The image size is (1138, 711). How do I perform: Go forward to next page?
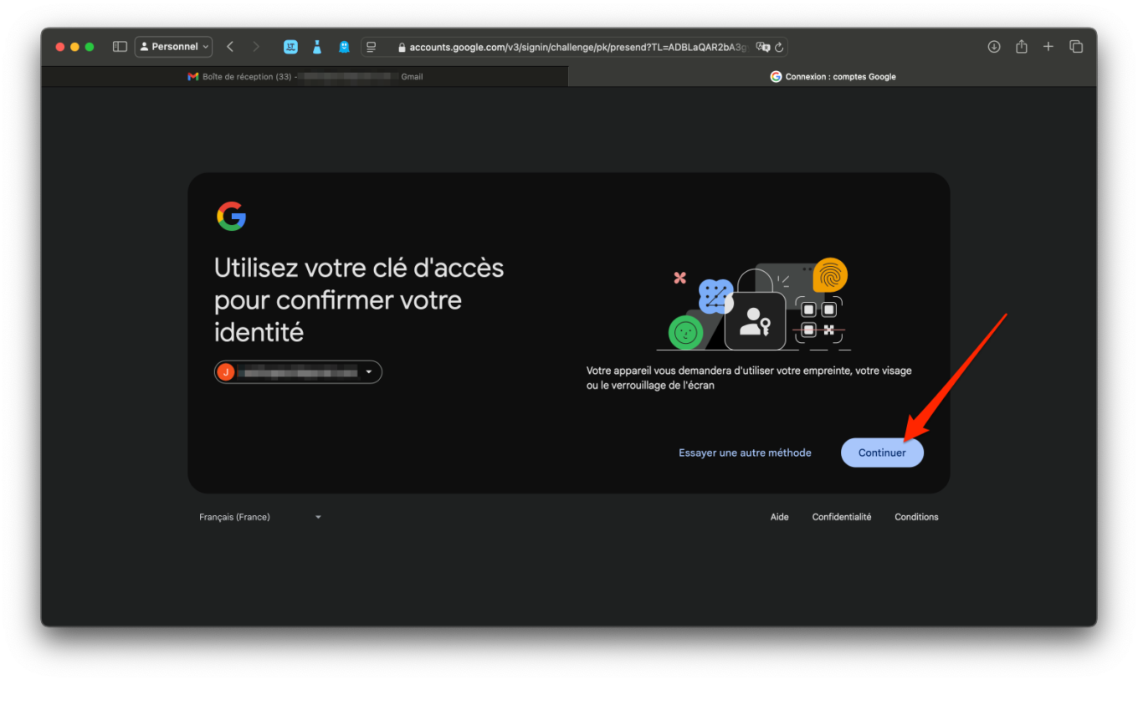tap(256, 47)
